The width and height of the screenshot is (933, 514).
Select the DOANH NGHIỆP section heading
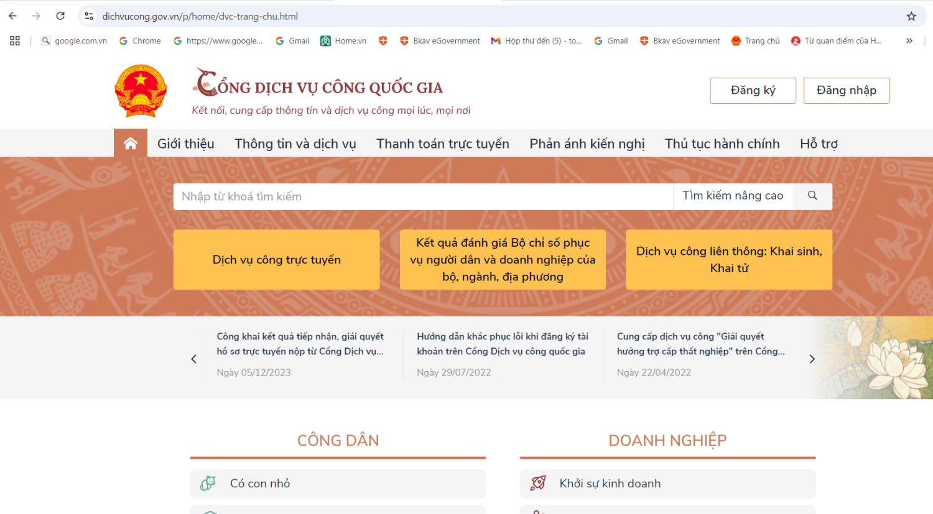(x=667, y=441)
